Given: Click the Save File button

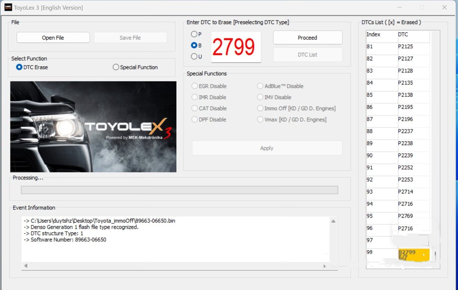Looking at the screenshot, I should 130,38.
